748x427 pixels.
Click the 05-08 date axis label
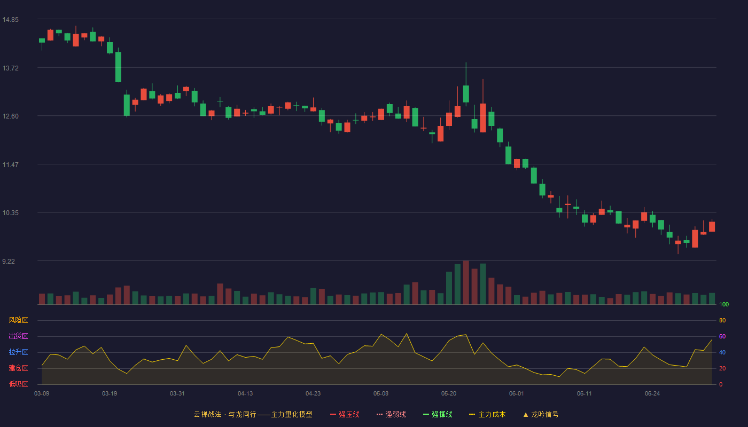point(381,393)
